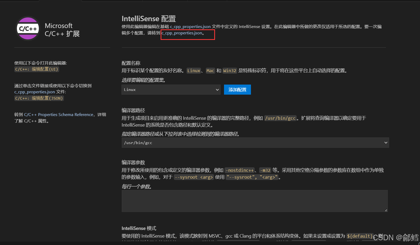Image resolution: width=420 pixels, height=245 pixels.
Task: Click the Microsoft C/C++ 扩展 title text
Action: tap(62, 30)
